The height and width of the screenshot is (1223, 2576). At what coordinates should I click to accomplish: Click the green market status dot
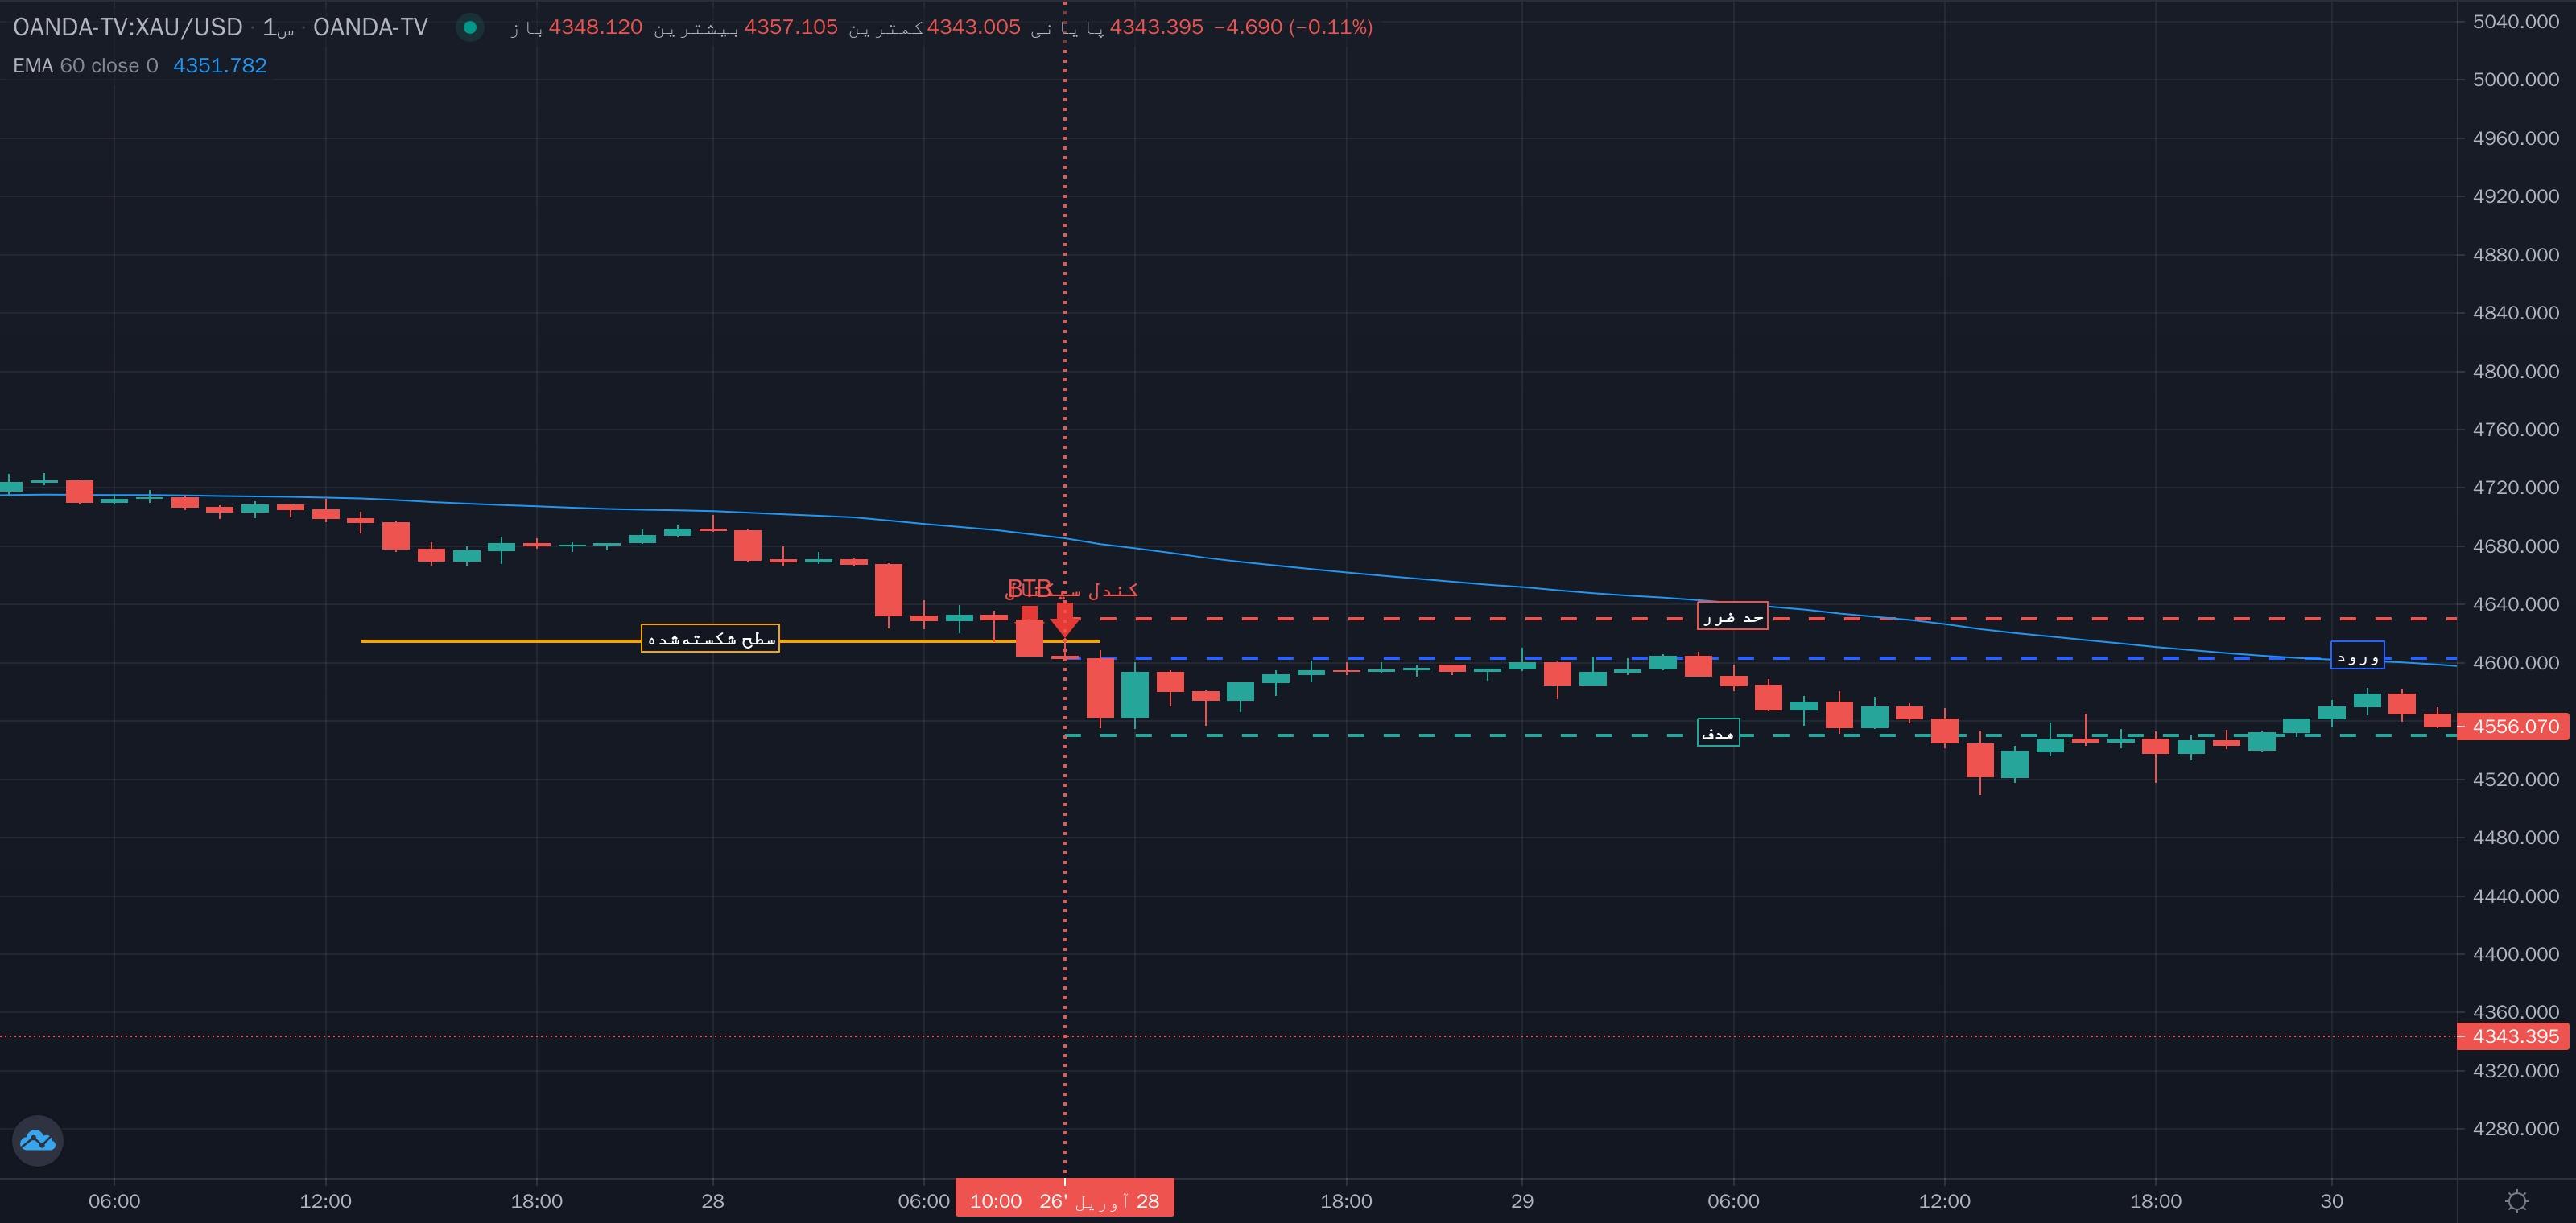pyautogui.click(x=470, y=27)
